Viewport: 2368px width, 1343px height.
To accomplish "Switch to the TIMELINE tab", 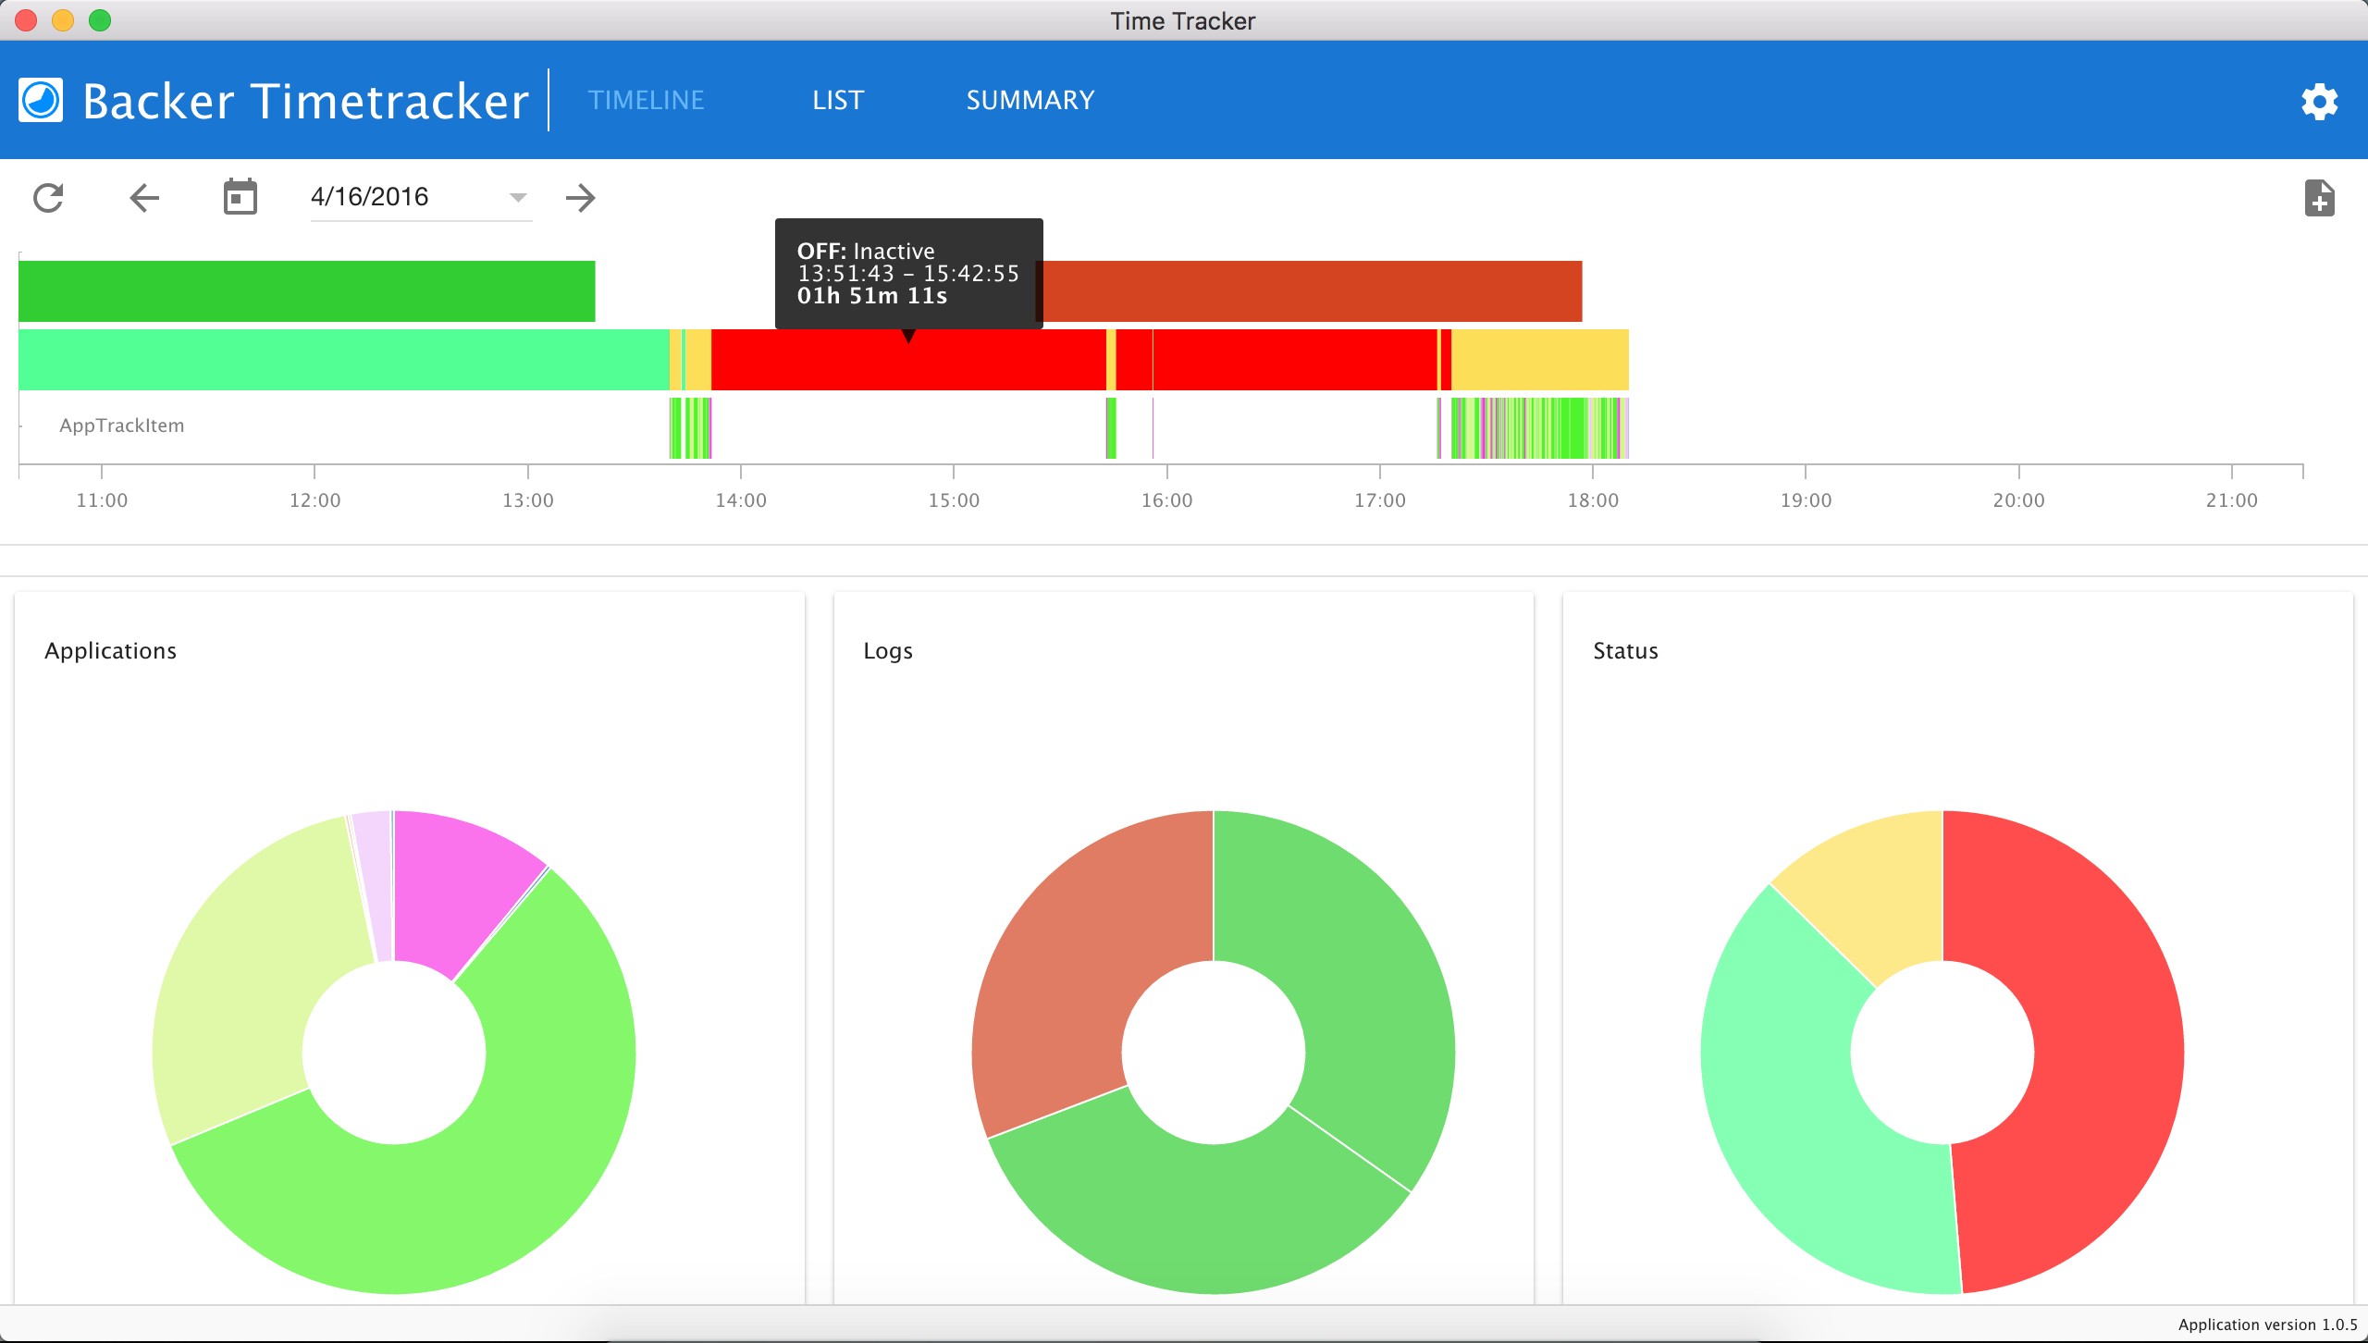I will pyautogui.click(x=646, y=101).
